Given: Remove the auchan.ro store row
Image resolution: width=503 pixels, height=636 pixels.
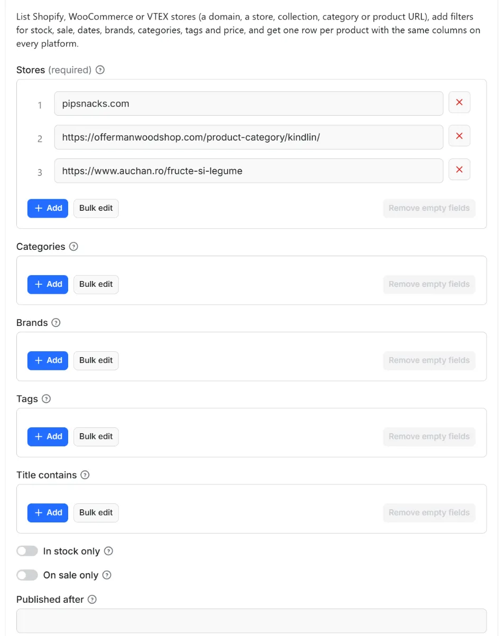Looking at the screenshot, I should pos(459,169).
